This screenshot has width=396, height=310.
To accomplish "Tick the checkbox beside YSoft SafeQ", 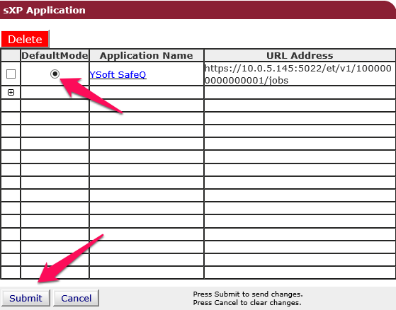I will coord(11,74).
